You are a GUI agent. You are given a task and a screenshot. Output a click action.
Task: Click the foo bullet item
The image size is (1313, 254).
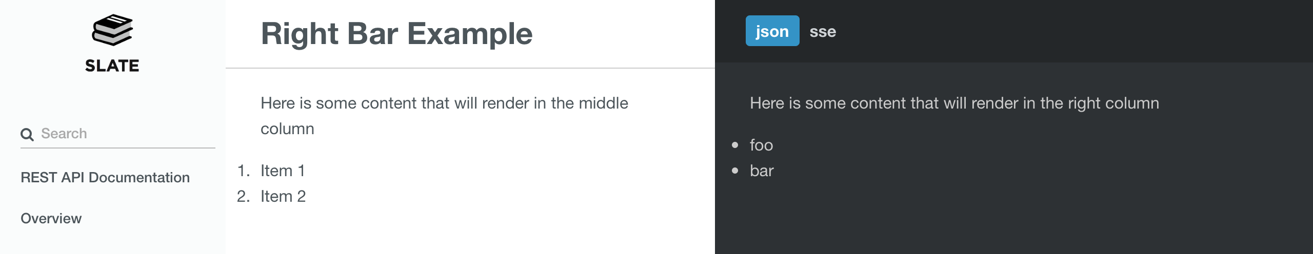click(x=761, y=145)
